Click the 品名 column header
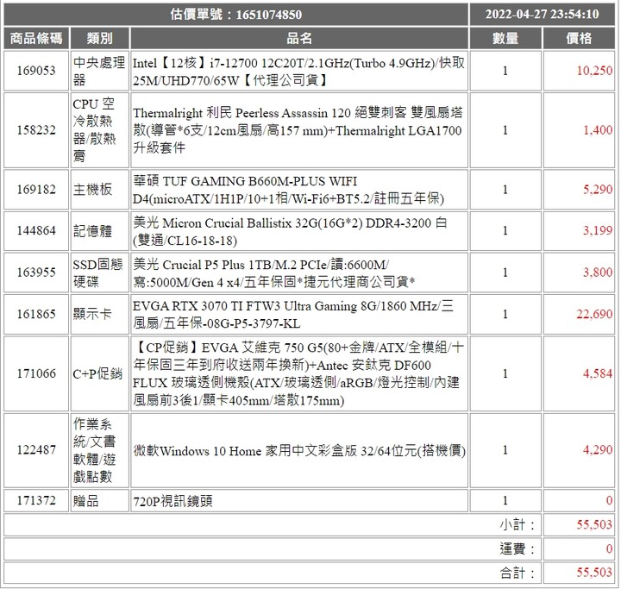 299,39
